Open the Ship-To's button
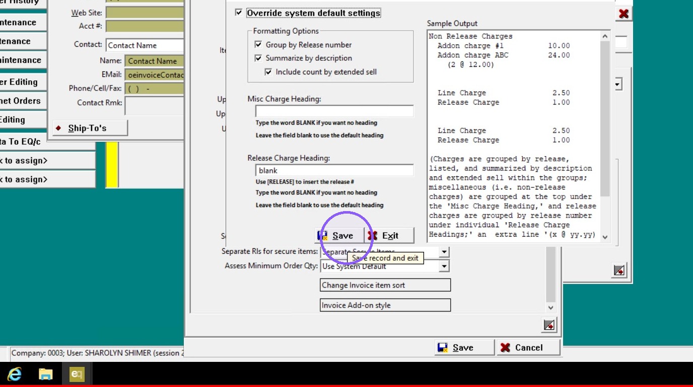The height and width of the screenshot is (387, 693). [x=90, y=128]
